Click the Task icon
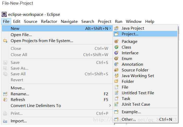Image resolution: width=183 pixels, height=127 pixels. [x=116, y=98]
